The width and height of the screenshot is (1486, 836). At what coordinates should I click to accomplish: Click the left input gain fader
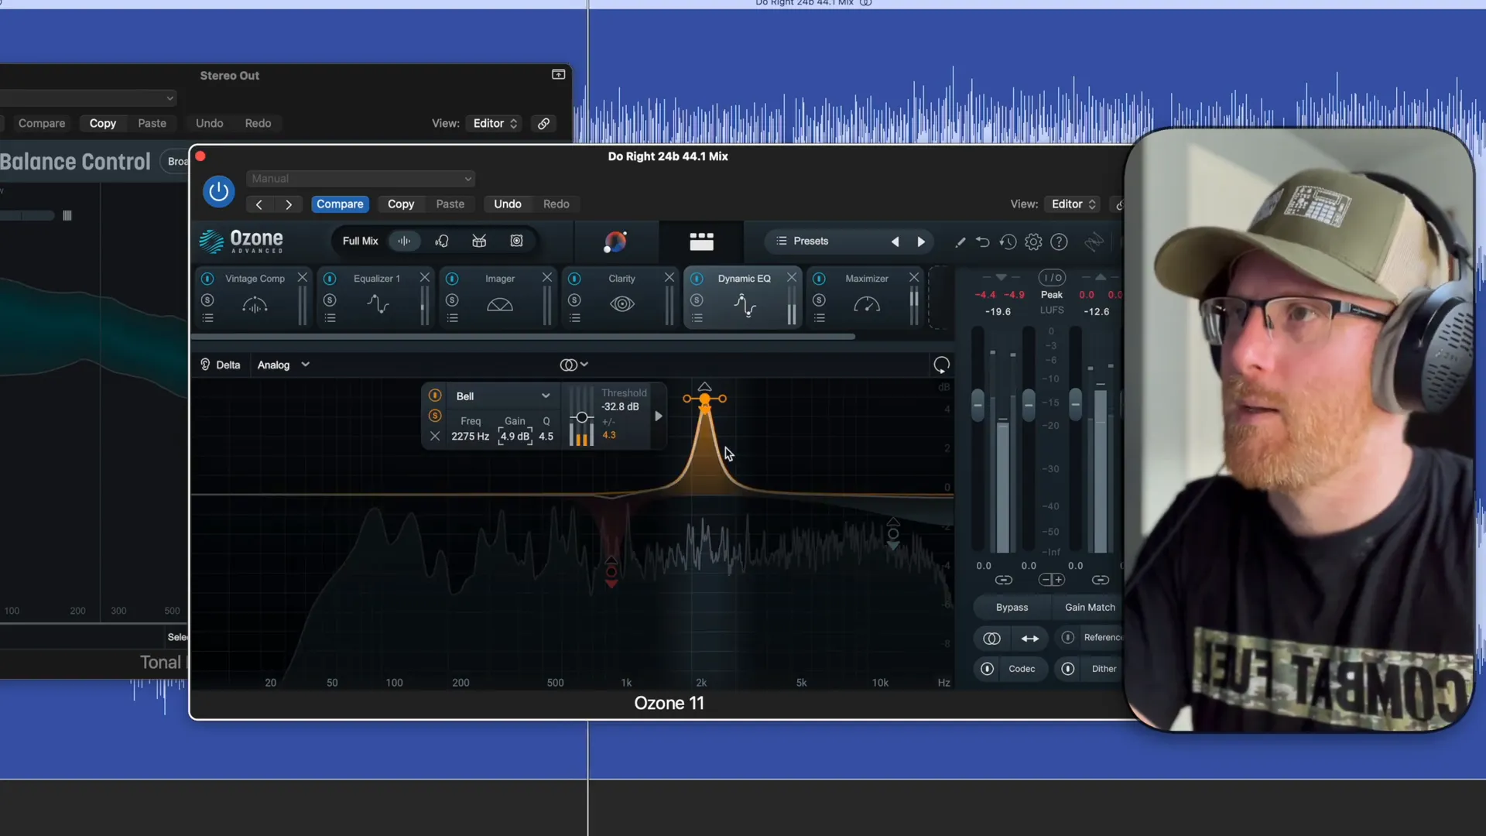978,405
